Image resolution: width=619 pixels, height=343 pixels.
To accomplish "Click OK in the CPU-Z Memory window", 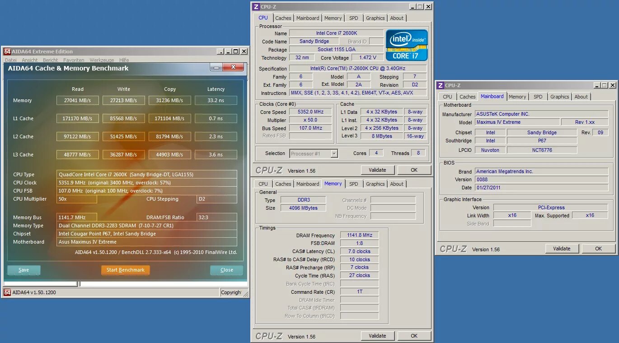I will tap(414, 336).
